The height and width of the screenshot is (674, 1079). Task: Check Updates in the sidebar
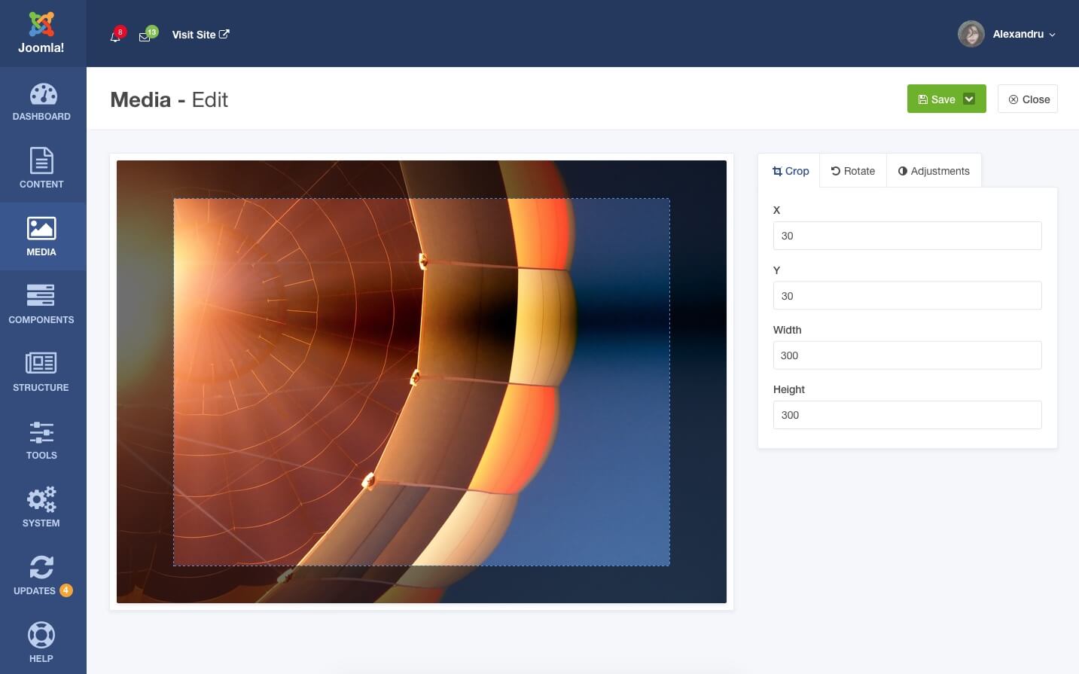pos(41,569)
